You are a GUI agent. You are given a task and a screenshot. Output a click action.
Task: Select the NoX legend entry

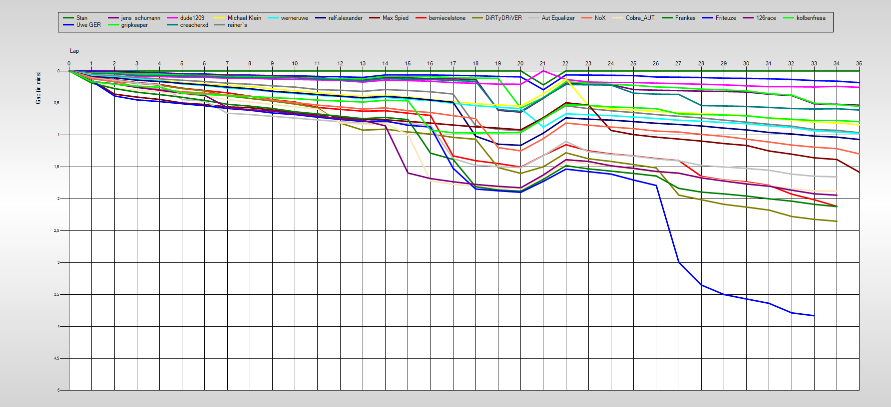click(600, 18)
